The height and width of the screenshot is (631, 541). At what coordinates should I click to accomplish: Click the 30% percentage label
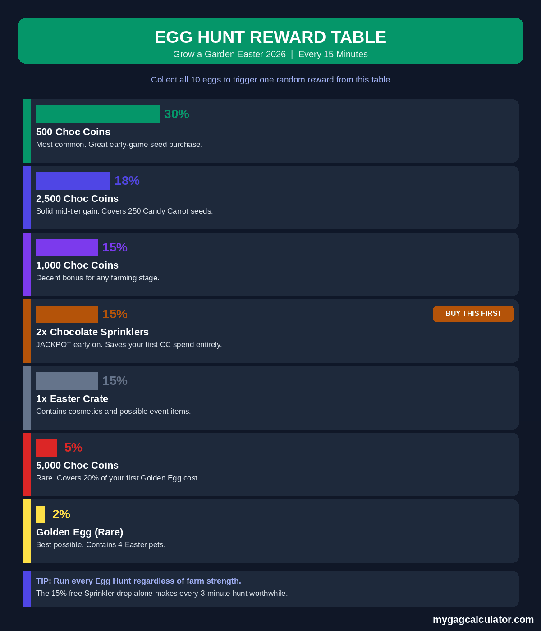[176, 114]
